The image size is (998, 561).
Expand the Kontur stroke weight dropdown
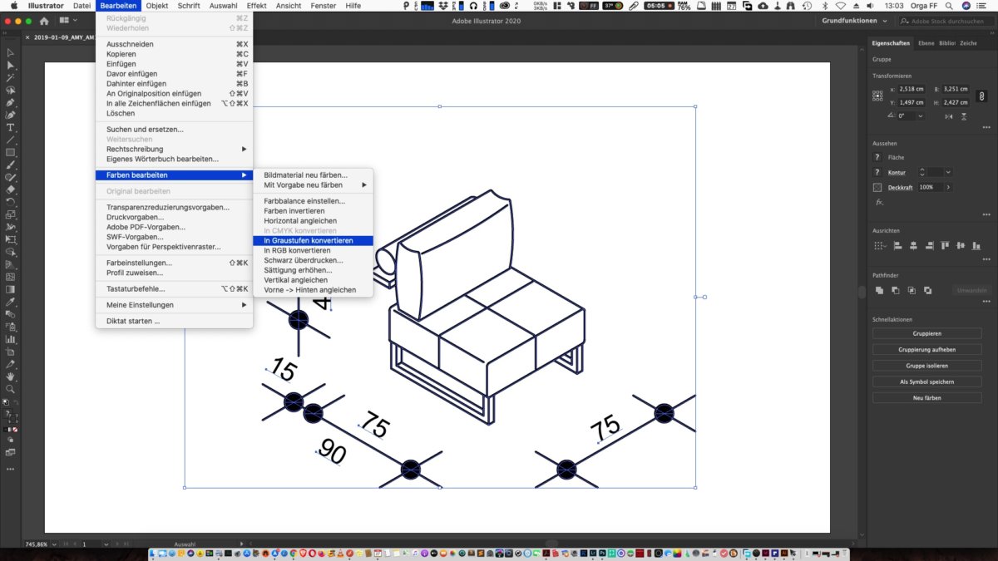(x=948, y=172)
